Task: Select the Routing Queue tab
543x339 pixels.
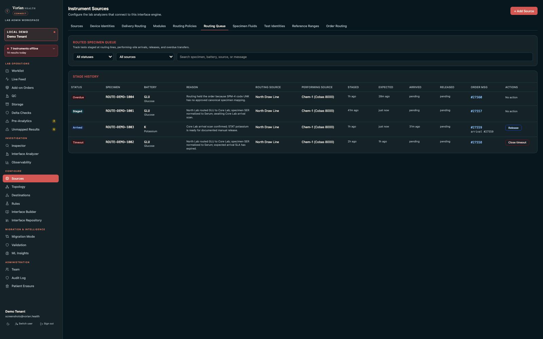Action: [214, 26]
